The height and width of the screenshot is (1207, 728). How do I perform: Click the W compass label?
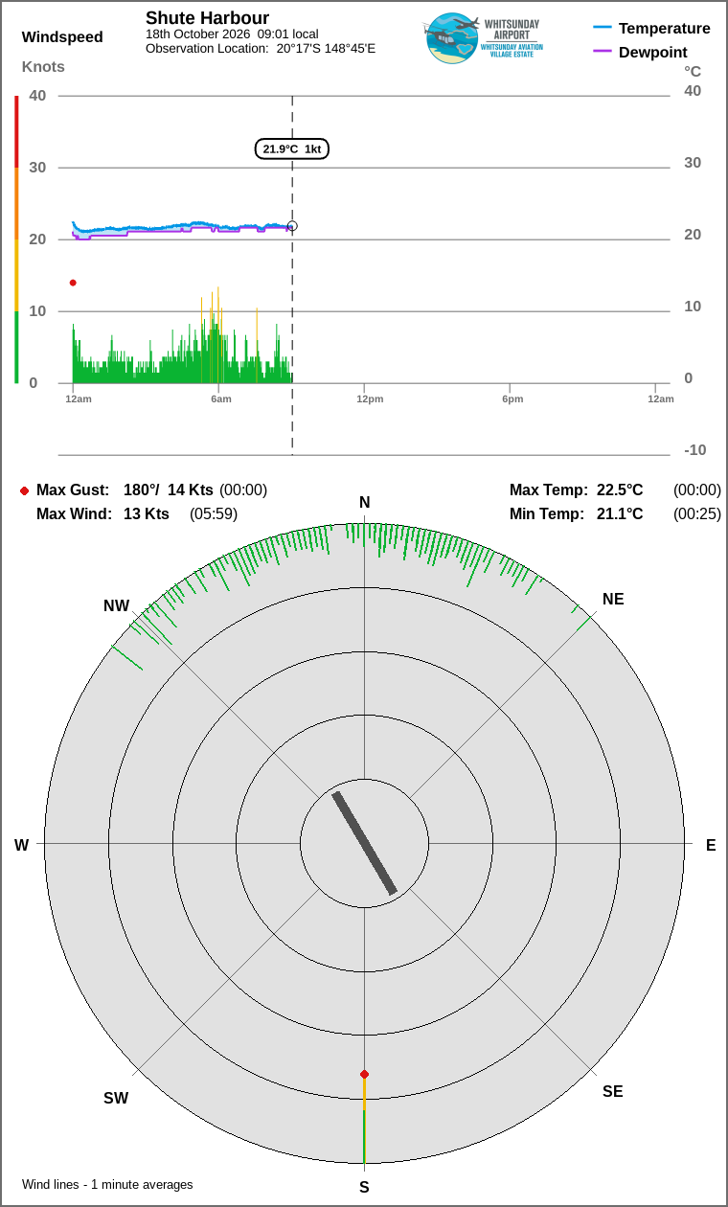pyautogui.click(x=21, y=846)
